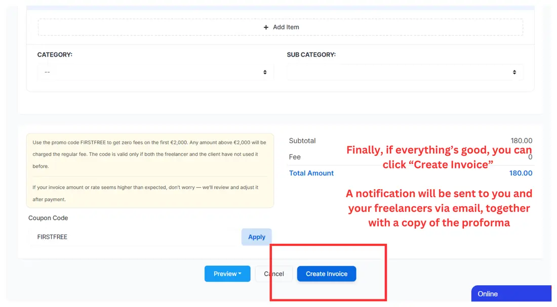Select the FIRSTFREE promo code notice text
The height and width of the screenshot is (307, 557).
click(x=149, y=154)
